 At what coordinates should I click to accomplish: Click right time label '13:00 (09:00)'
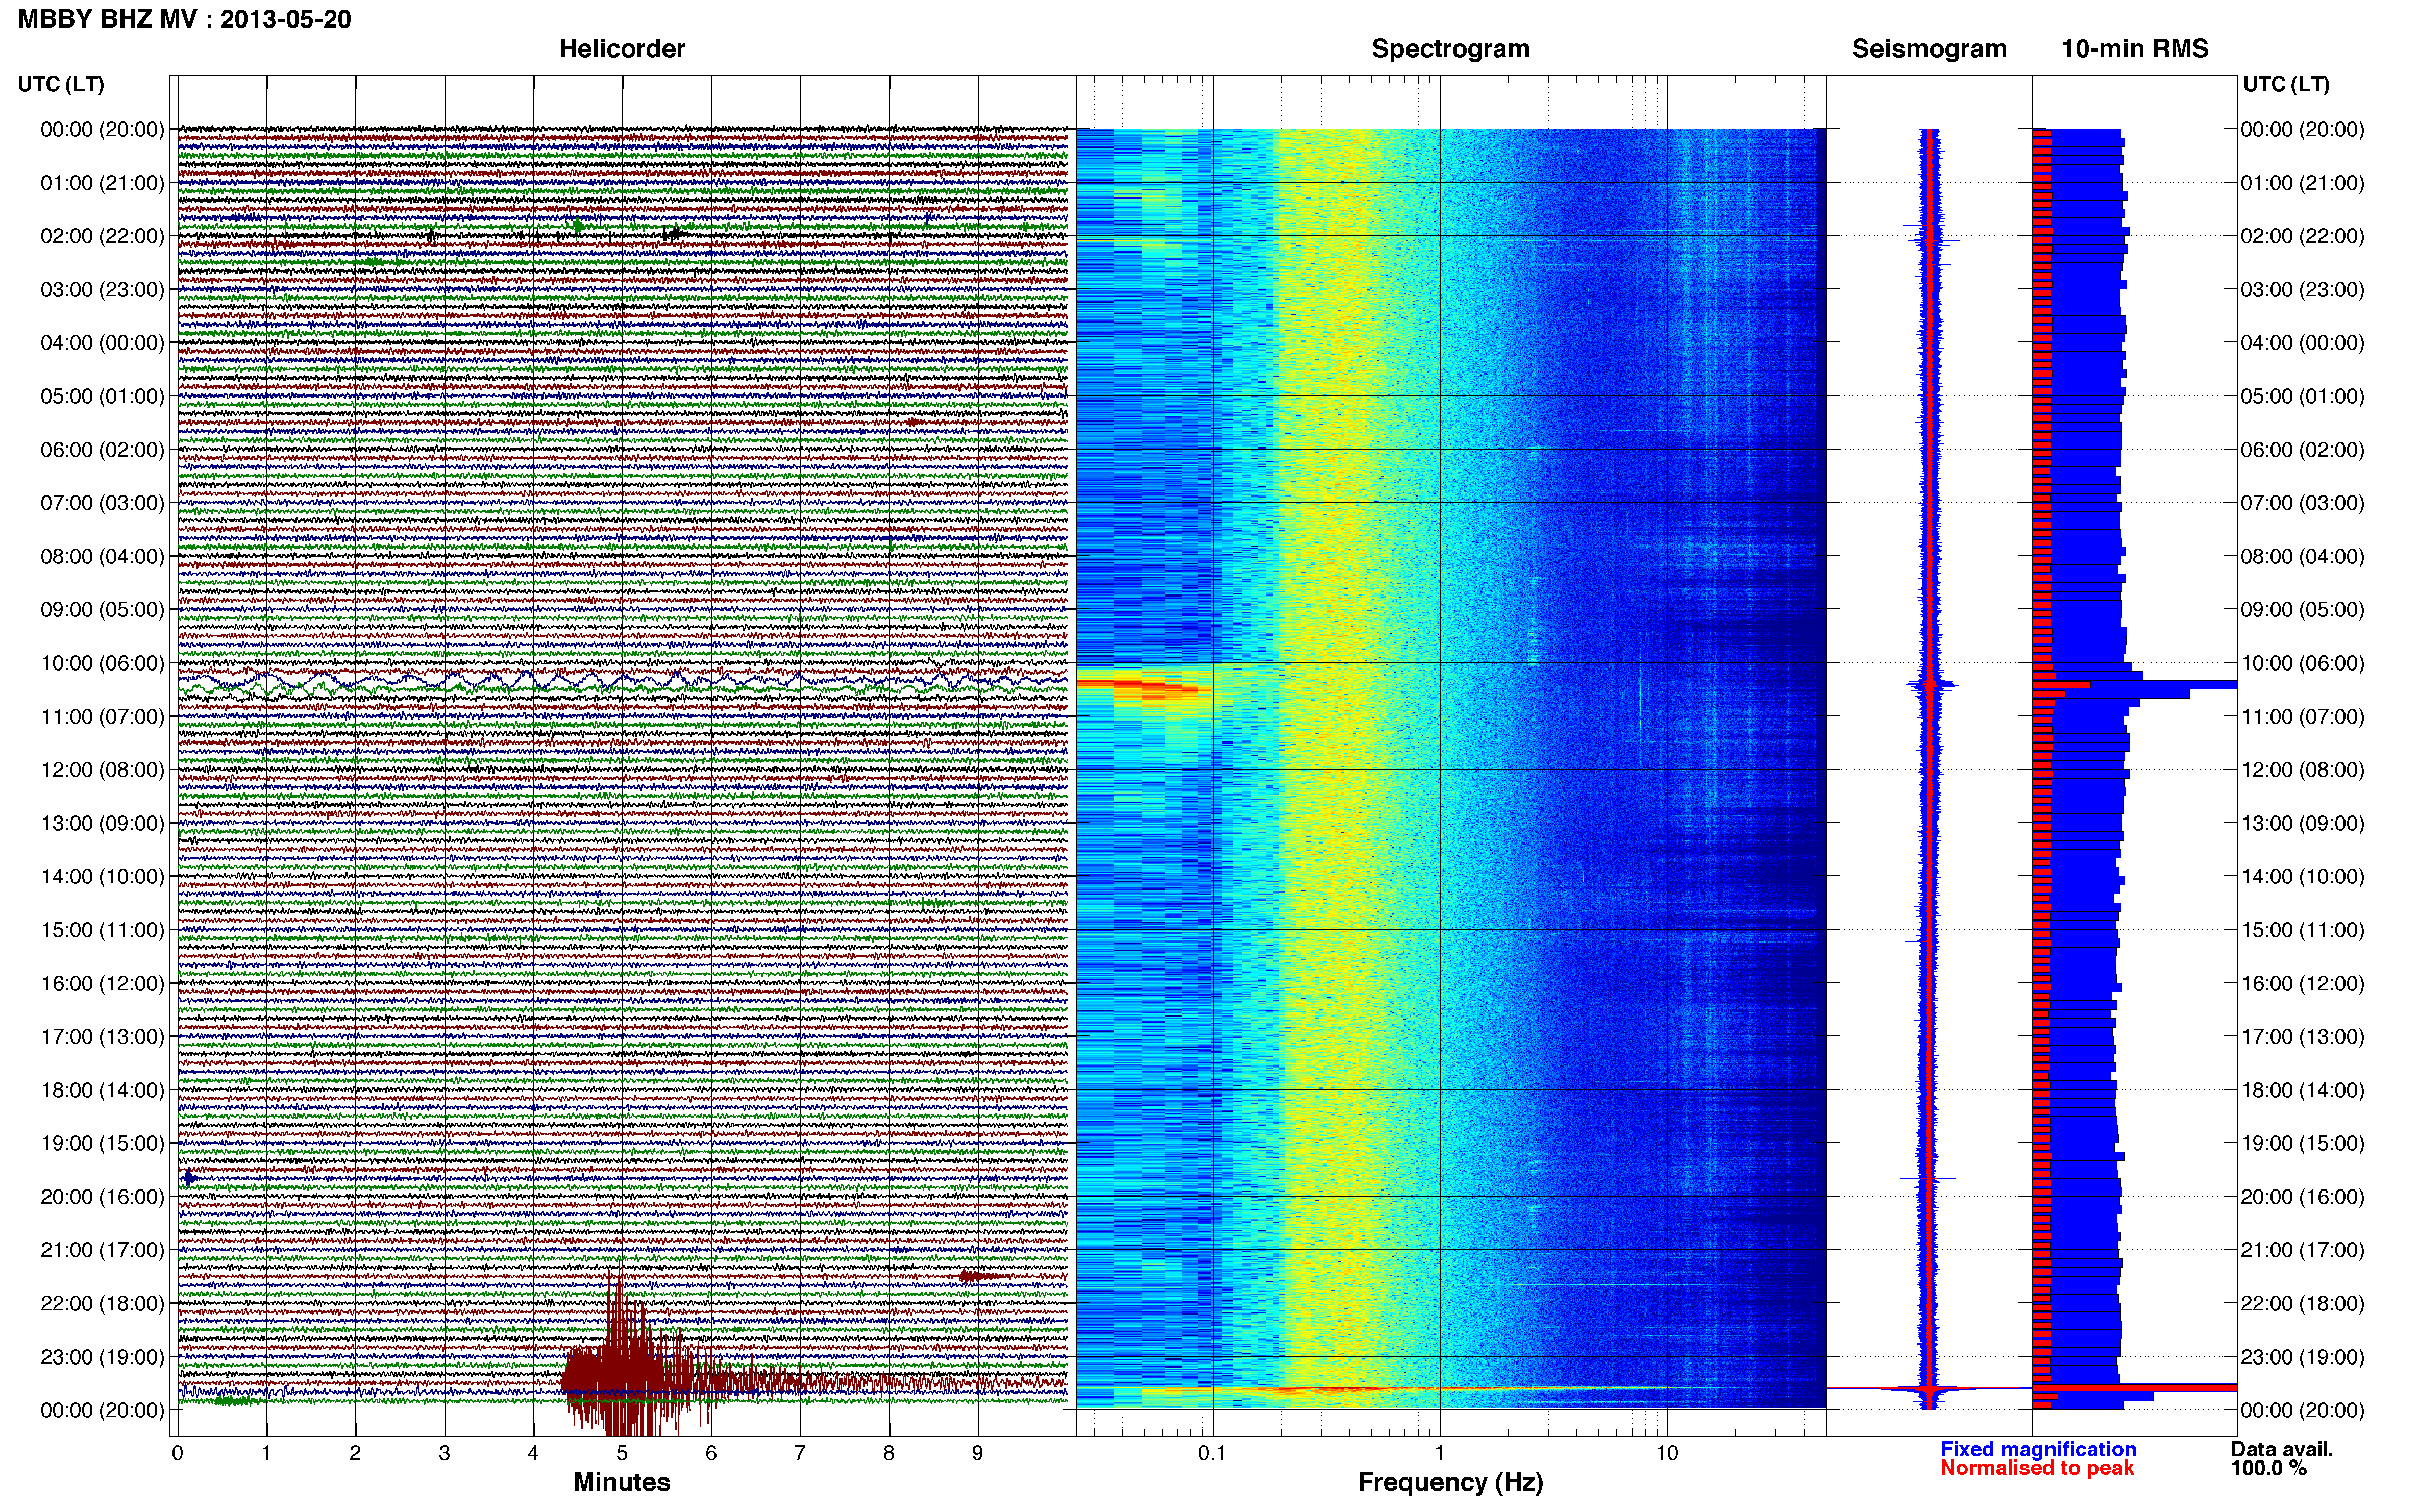pos(2302,823)
